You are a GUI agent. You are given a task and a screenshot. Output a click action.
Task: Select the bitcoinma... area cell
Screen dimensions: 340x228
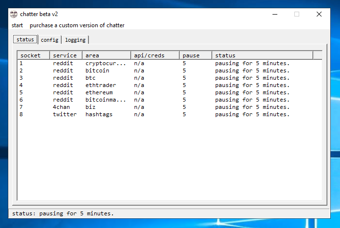pos(105,100)
